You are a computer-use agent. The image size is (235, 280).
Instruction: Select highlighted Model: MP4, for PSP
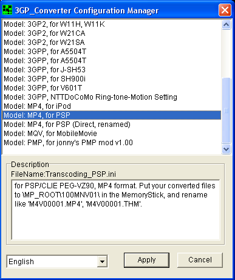[x=112, y=115]
